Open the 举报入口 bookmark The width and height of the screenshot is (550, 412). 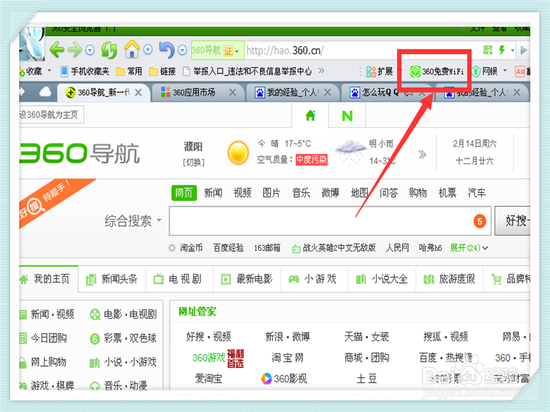tap(247, 71)
